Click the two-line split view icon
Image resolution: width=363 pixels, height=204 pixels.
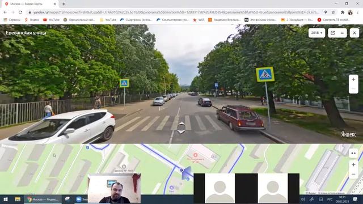[x=342, y=33]
